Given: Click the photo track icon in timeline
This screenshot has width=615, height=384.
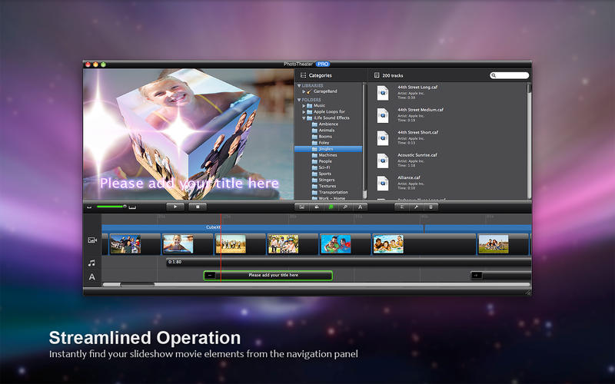Looking at the screenshot, I should [92, 240].
